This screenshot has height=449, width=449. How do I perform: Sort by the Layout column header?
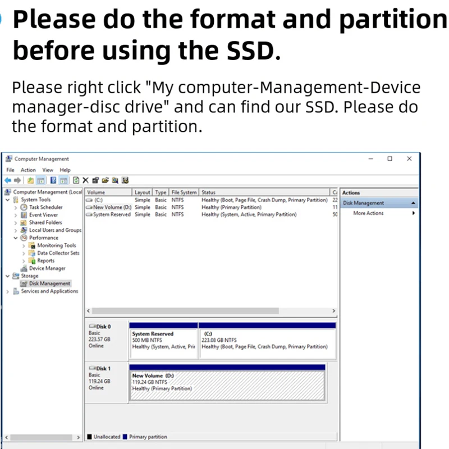(143, 192)
